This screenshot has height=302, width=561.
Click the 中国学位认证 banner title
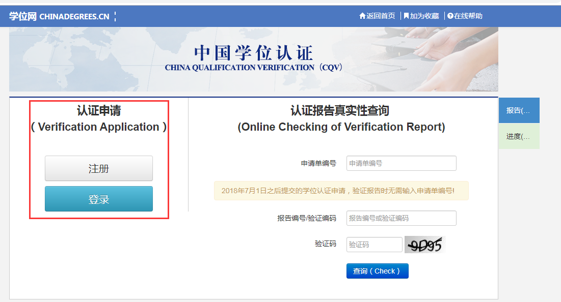[254, 53]
